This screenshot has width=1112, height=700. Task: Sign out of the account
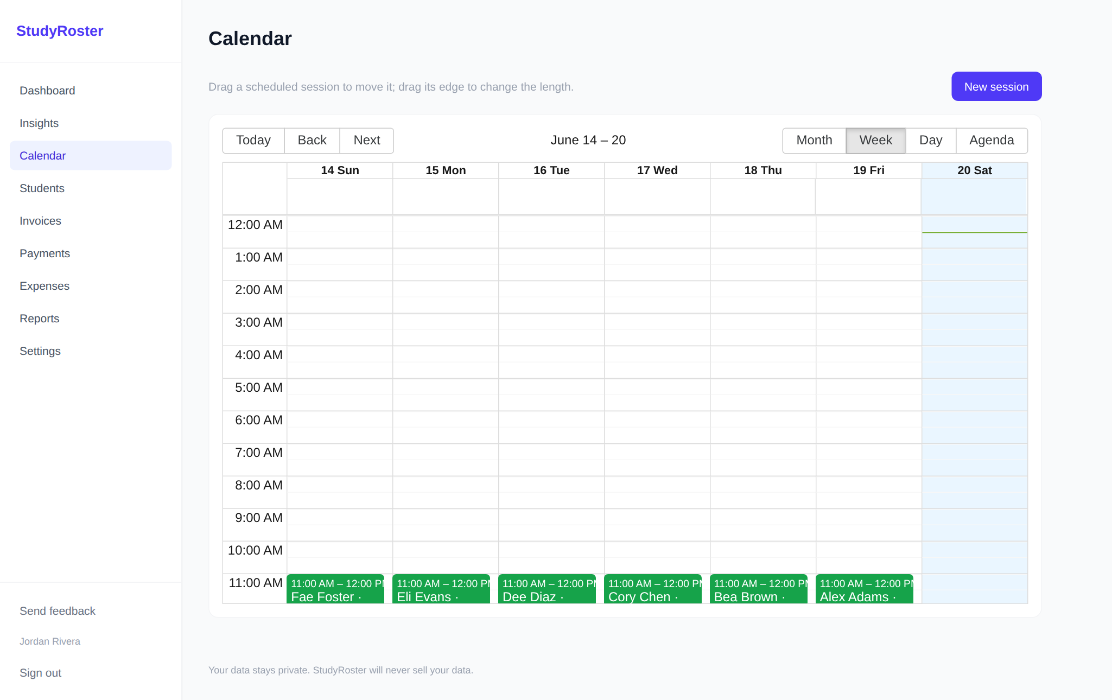40,673
